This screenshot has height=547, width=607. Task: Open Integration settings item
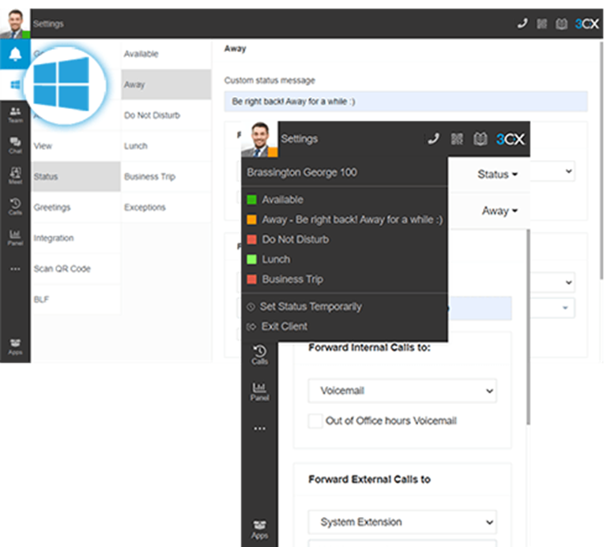[76, 238]
